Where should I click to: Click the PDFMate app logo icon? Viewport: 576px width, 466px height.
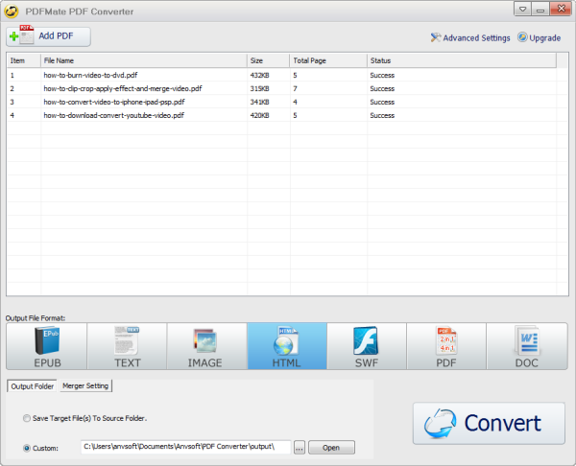(12, 12)
